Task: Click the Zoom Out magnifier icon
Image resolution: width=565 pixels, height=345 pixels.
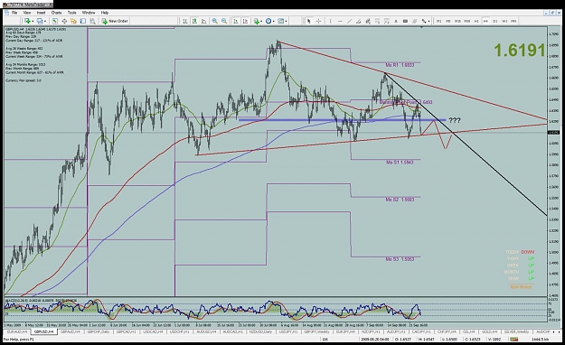Action: [224, 22]
